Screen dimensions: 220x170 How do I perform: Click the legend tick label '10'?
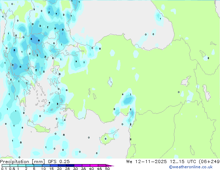[43, 169]
